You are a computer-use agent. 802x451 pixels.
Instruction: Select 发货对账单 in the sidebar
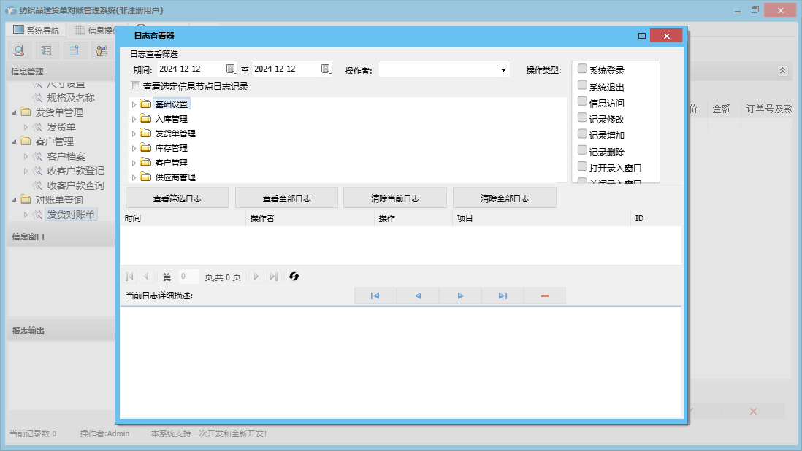click(71, 215)
